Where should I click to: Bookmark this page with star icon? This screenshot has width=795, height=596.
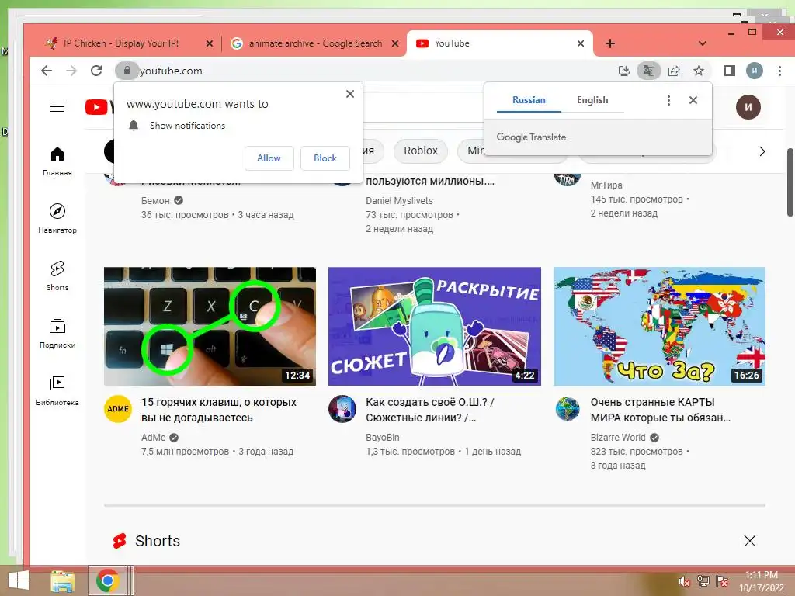coord(699,71)
